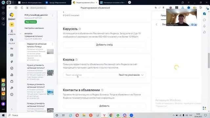Open the wrench tools icon in Direct sidebar
This screenshot has width=210, height=118.
[12, 88]
